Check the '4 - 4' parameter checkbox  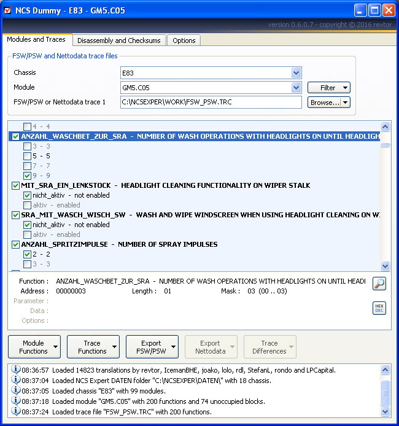point(27,126)
